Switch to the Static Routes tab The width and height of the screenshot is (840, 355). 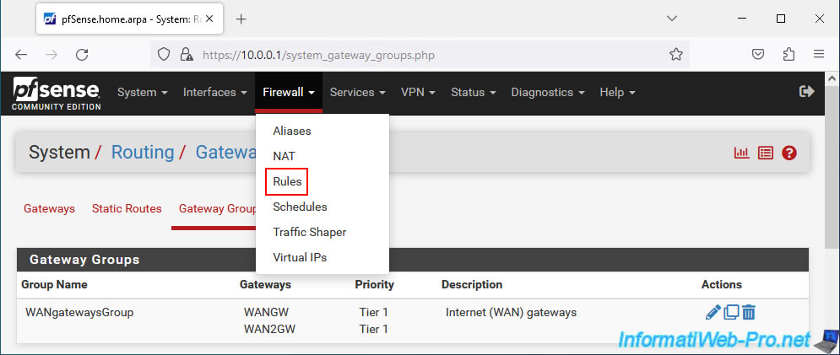click(x=127, y=209)
